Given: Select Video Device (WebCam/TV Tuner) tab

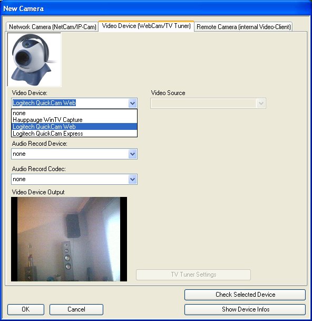Looking at the screenshot, I should tap(146, 26).
